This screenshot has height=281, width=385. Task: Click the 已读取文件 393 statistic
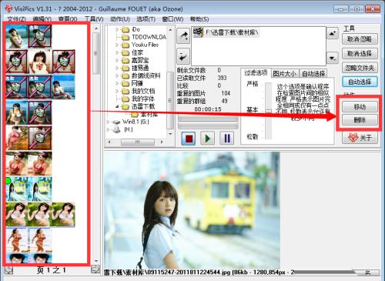pos(202,78)
